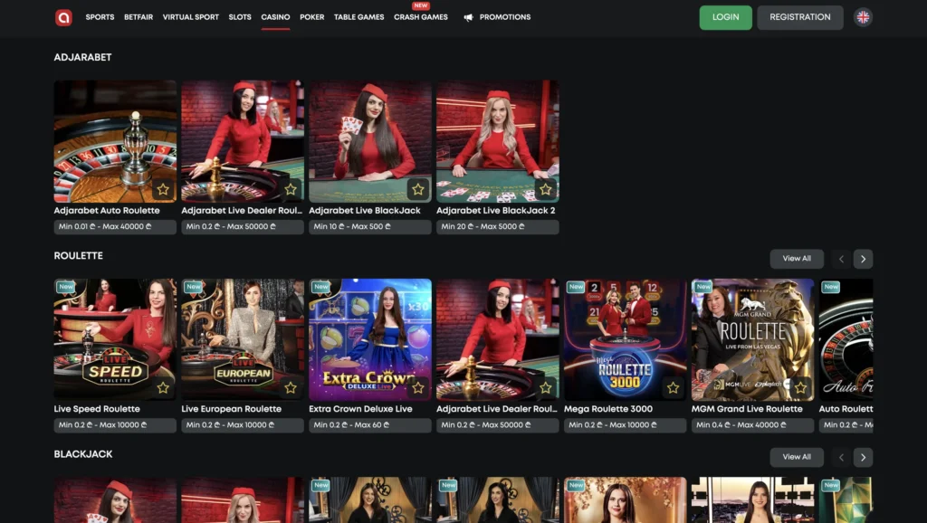Toggle favorite on Live European Roulette
Screen dimensions: 927x523
click(291, 388)
